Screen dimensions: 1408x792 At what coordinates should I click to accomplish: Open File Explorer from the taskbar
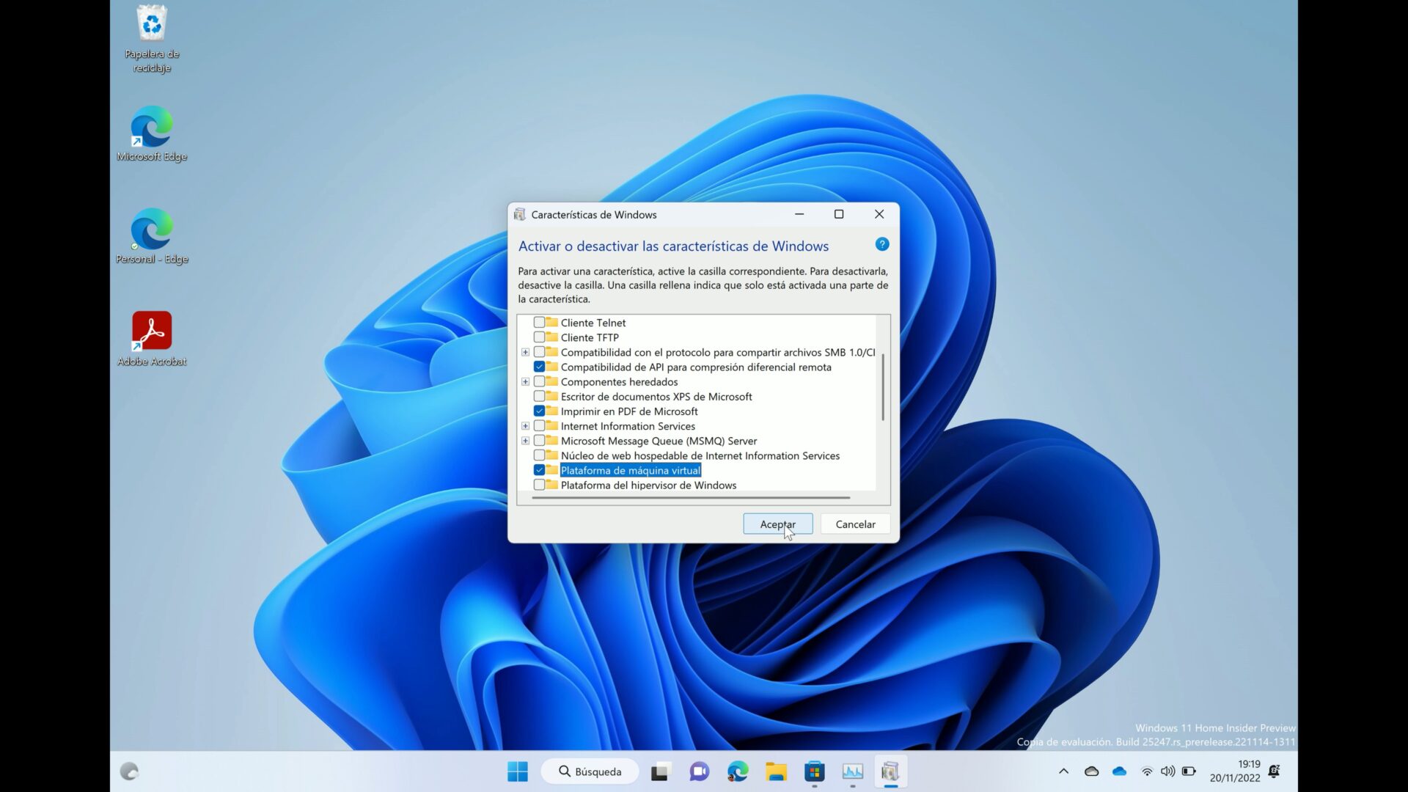pyautogui.click(x=777, y=771)
